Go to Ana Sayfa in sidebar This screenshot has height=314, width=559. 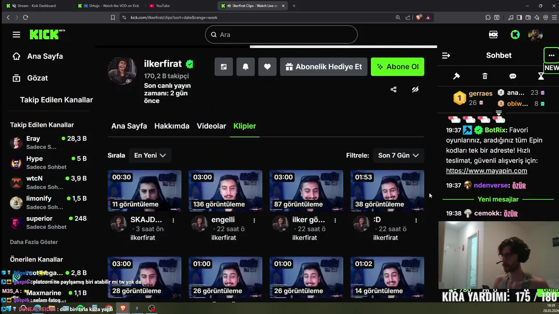[x=38, y=56]
